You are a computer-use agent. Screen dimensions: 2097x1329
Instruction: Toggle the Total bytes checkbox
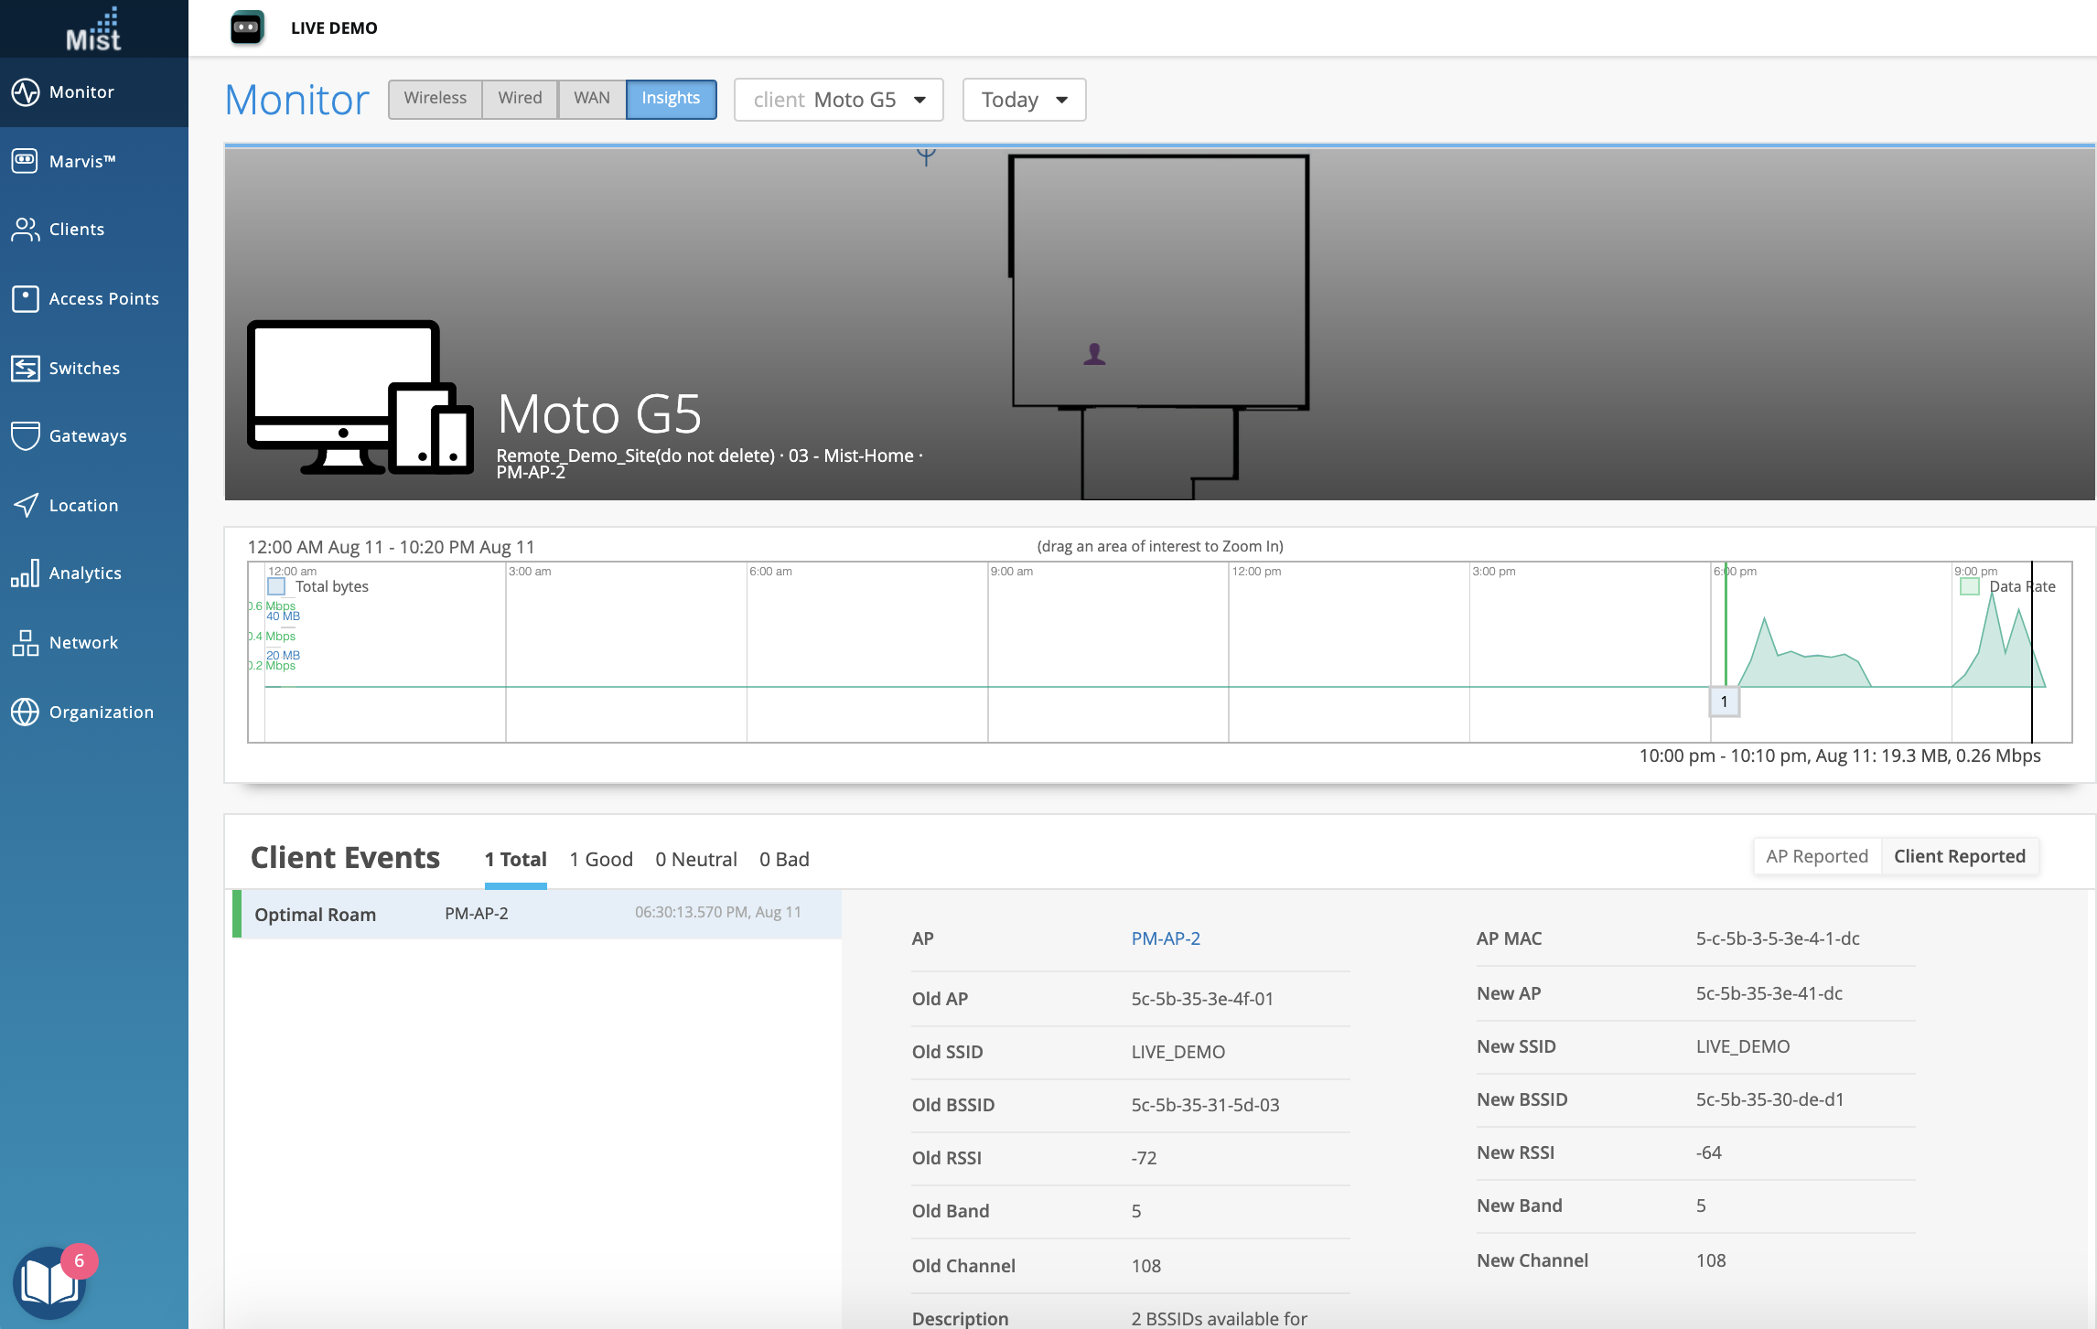(276, 586)
